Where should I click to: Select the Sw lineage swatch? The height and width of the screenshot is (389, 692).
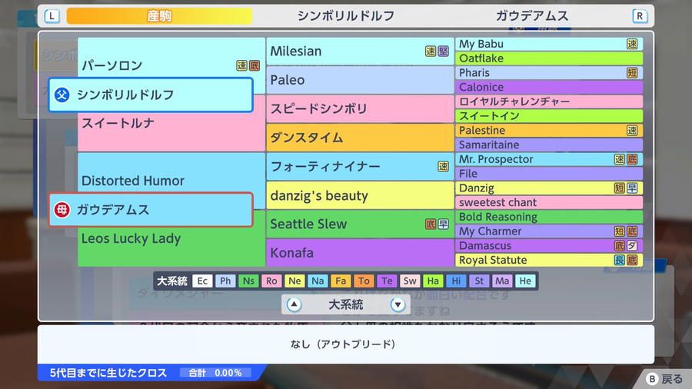(x=410, y=281)
